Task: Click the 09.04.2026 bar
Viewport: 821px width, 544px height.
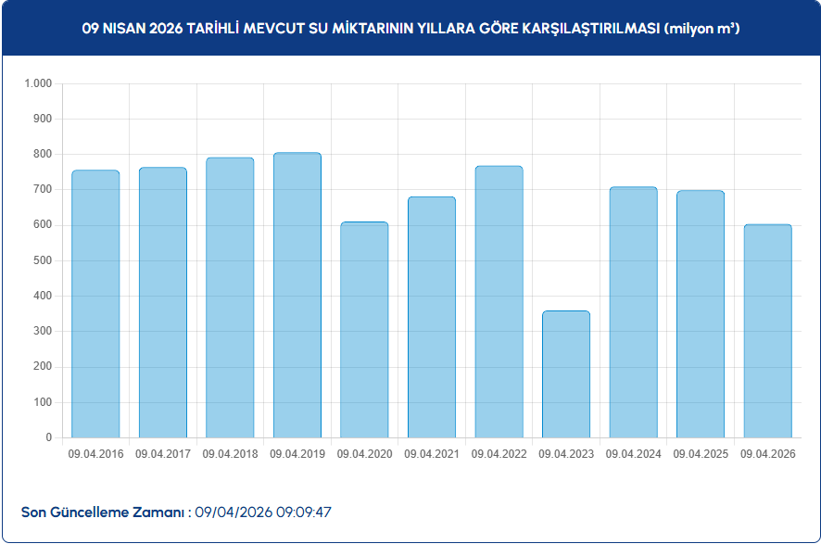Action: 767,331
